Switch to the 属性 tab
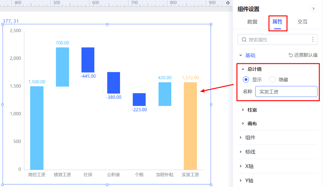Image resolution: width=324 pixels, height=187 pixels. (x=277, y=22)
